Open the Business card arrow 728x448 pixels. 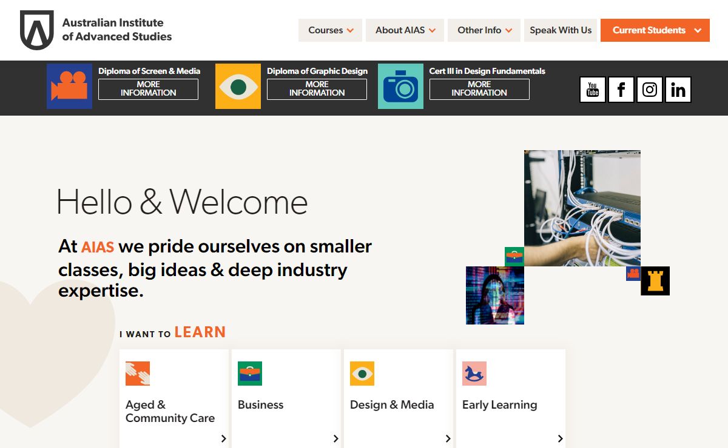(335, 438)
